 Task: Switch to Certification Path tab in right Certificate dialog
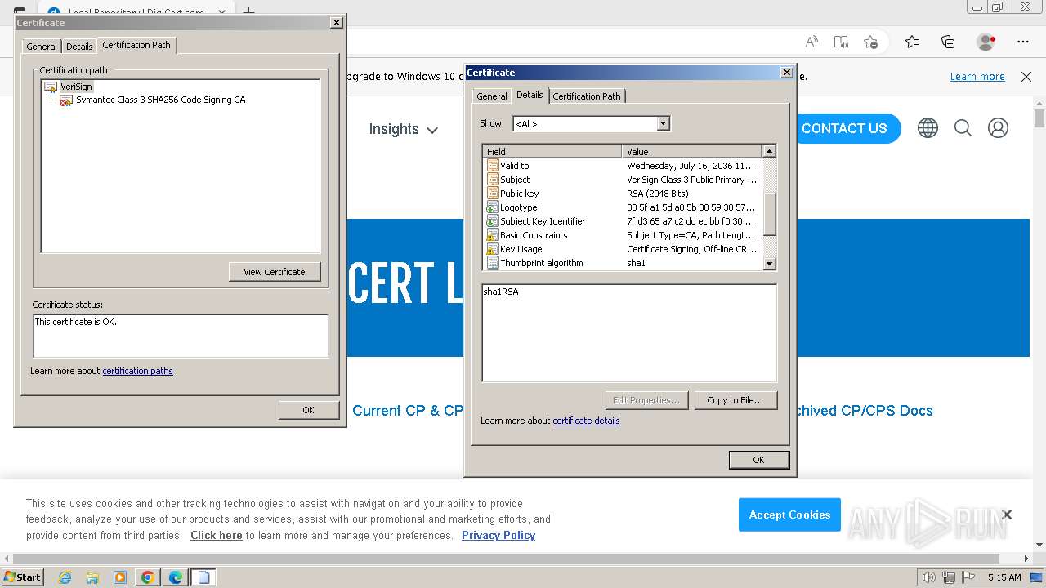[587, 96]
